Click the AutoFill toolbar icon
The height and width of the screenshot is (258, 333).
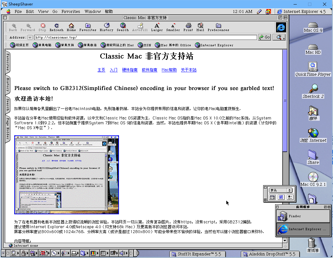140,27
